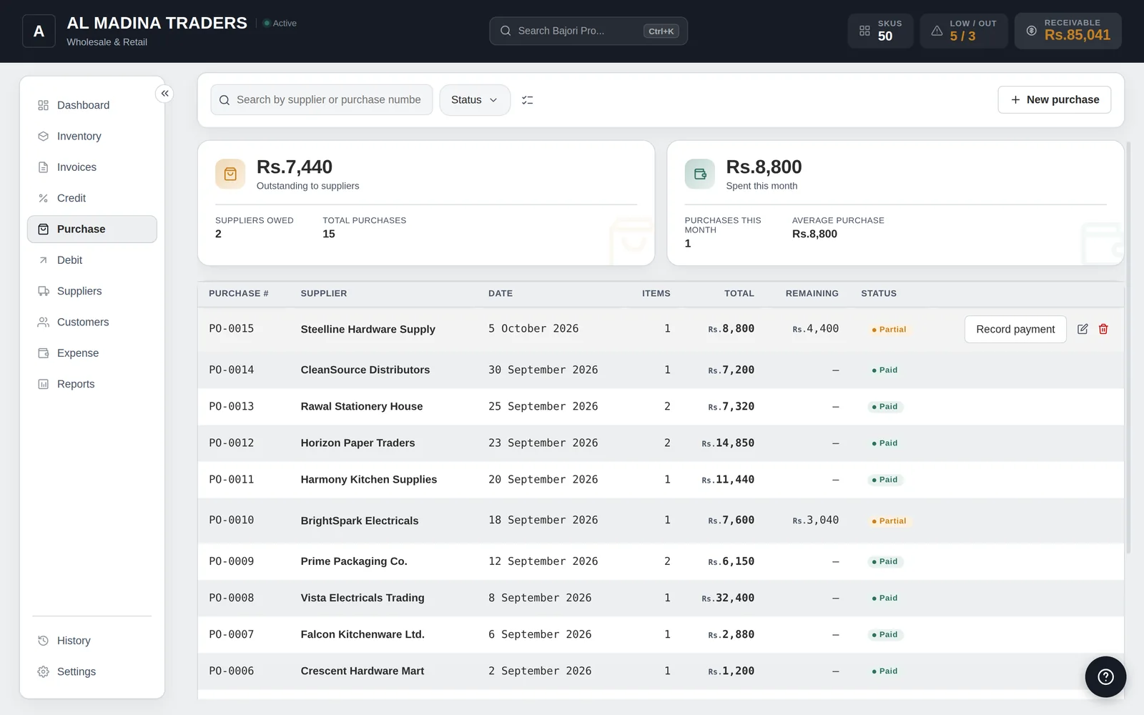Click purchase number PO-0013
This screenshot has width=1144, height=715.
[x=232, y=406]
